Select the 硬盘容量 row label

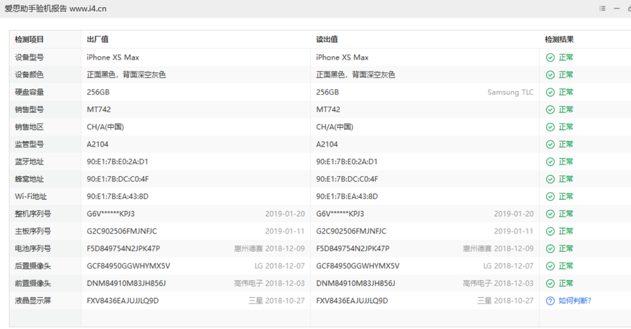click(x=29, y=92)
